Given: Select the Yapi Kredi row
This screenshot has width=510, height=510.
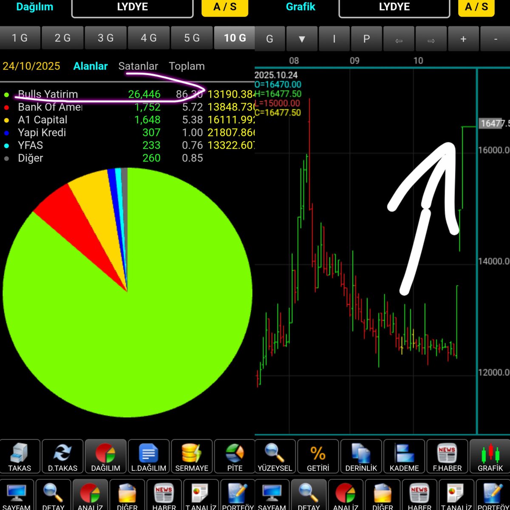Looking at the screenshot, I should click(127, 132).
